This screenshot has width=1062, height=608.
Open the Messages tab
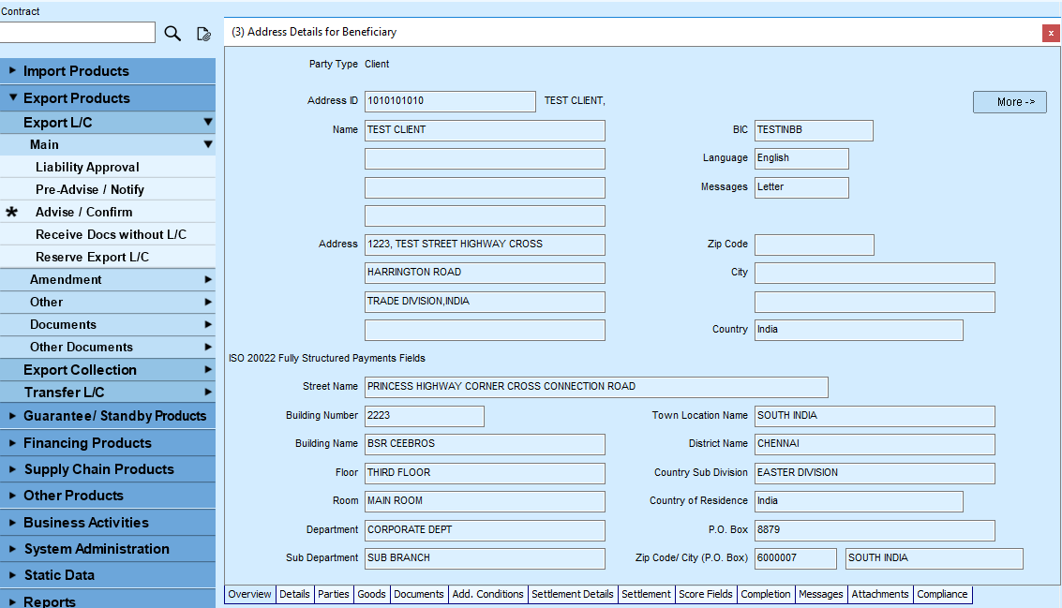click(x=821, y=595)
